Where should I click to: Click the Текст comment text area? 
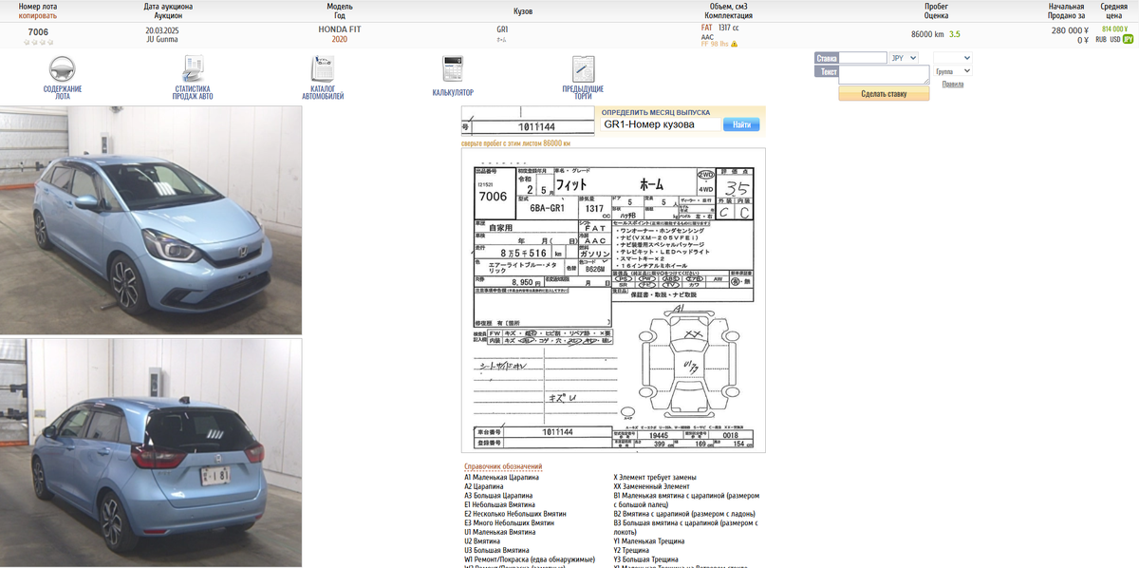[x=883, y=75]
